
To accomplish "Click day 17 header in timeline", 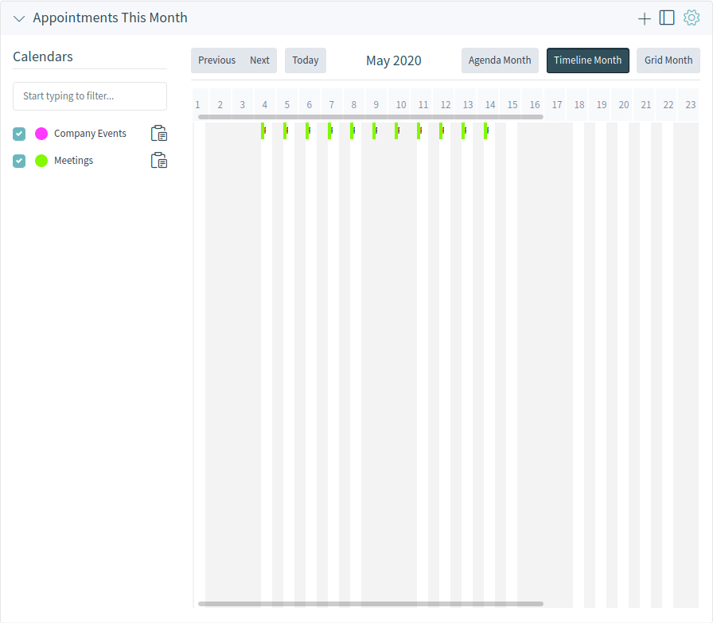I will (557, 105).
